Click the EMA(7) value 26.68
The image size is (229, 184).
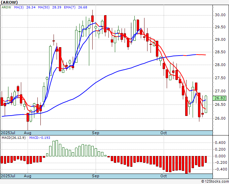pyautogui.click(x=83, y=7)
